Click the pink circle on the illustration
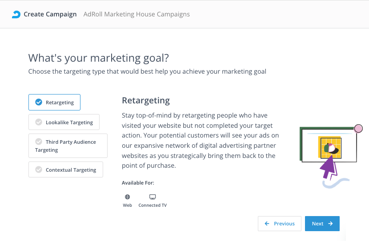The width and height of the screenshot is (369, 252). tap(358, 129)
